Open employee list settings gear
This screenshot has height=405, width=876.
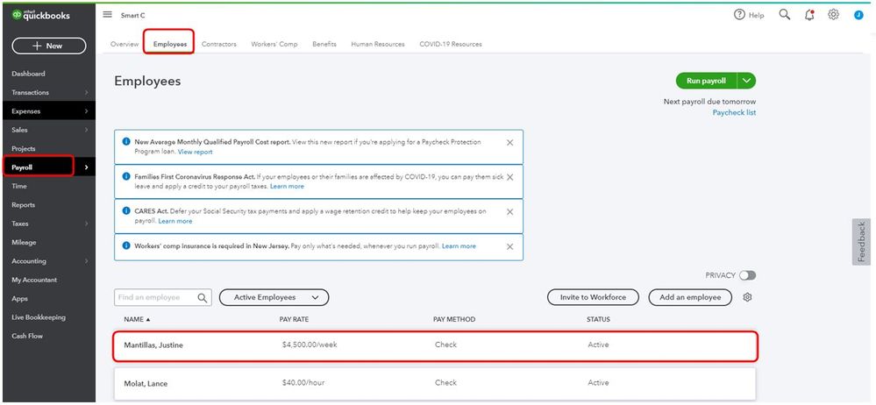coord(747,297)
